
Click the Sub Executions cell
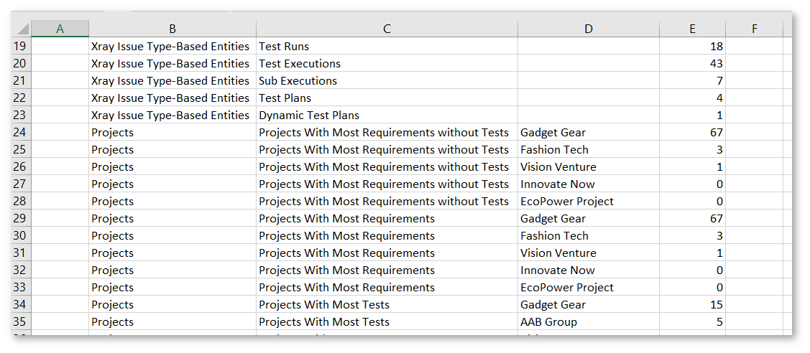[x=387, y=81]
